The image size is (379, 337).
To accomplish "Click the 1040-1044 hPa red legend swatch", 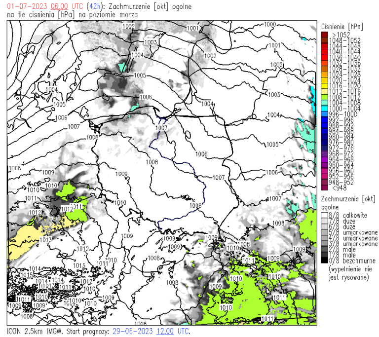I will click(324, 51).
